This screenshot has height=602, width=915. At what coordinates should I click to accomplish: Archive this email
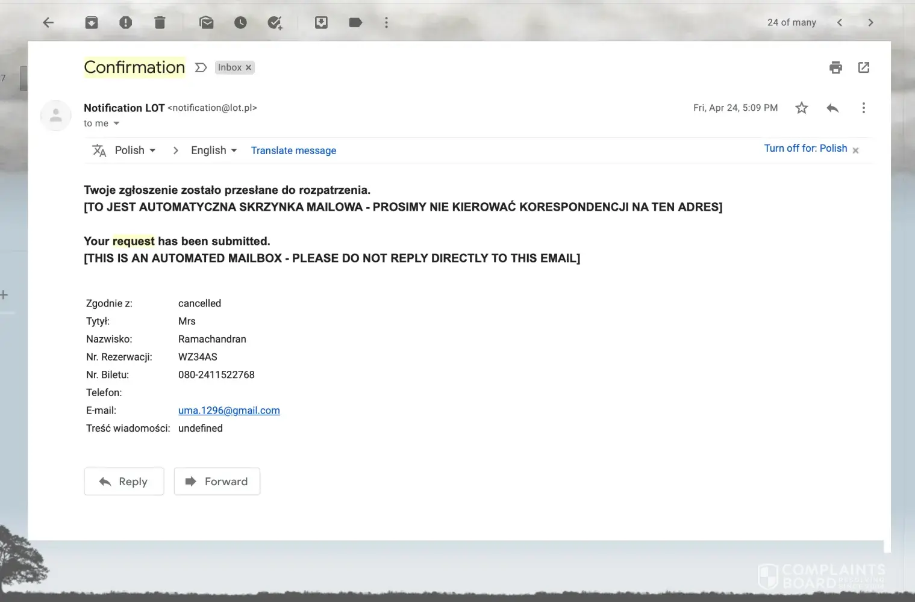pos(92,23)
